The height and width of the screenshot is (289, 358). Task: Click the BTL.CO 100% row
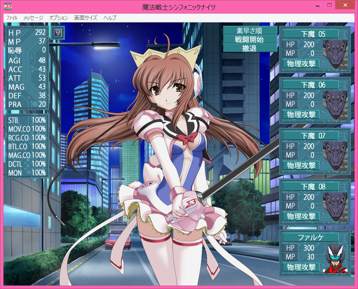pyautogui.click(x=27, y=146)
